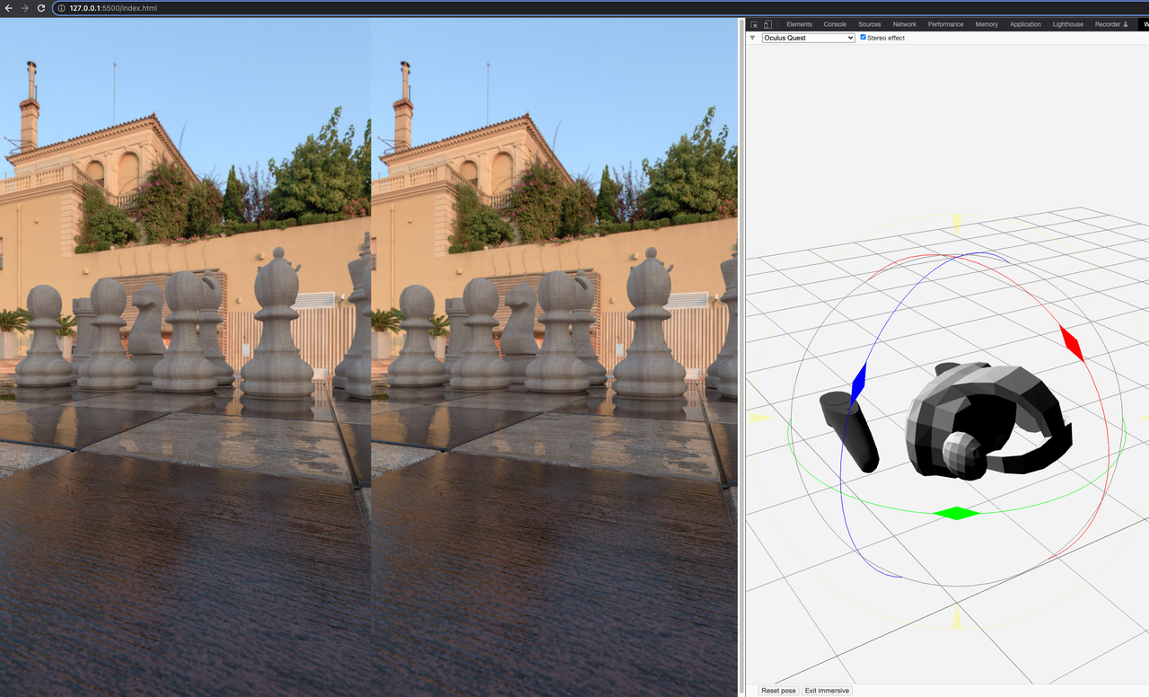Switch to the Console tab
Screen dimensions: 1149x697
tap(835, 24)
